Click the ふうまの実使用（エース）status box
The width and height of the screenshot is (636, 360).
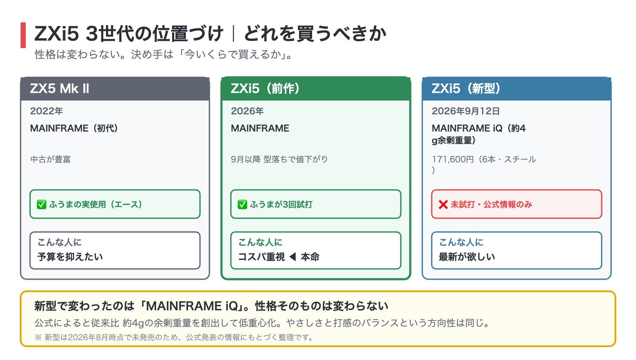tap(115, 204)
